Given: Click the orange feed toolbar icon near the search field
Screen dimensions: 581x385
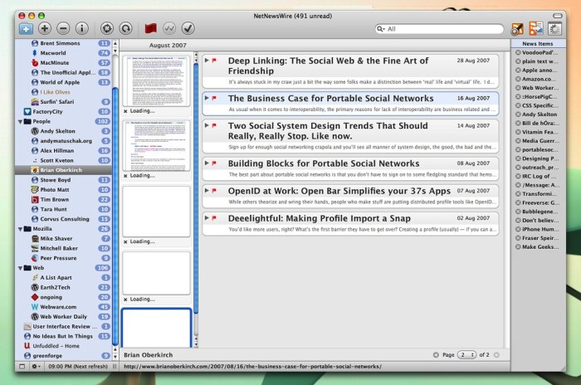Looking at the screenshot, I should (x=517, y=29).
